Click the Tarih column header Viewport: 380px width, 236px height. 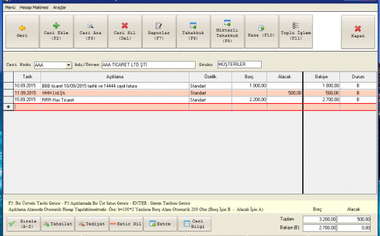pos(27,77)
